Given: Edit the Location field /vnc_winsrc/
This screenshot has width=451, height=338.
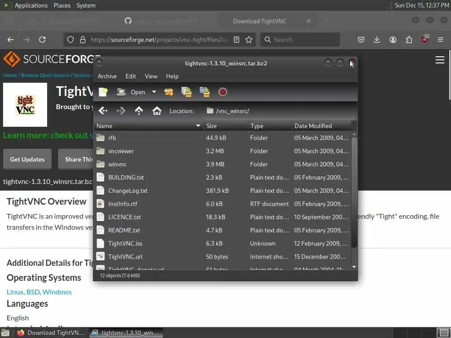Looking at the screenshot, I should click(281, 111).
